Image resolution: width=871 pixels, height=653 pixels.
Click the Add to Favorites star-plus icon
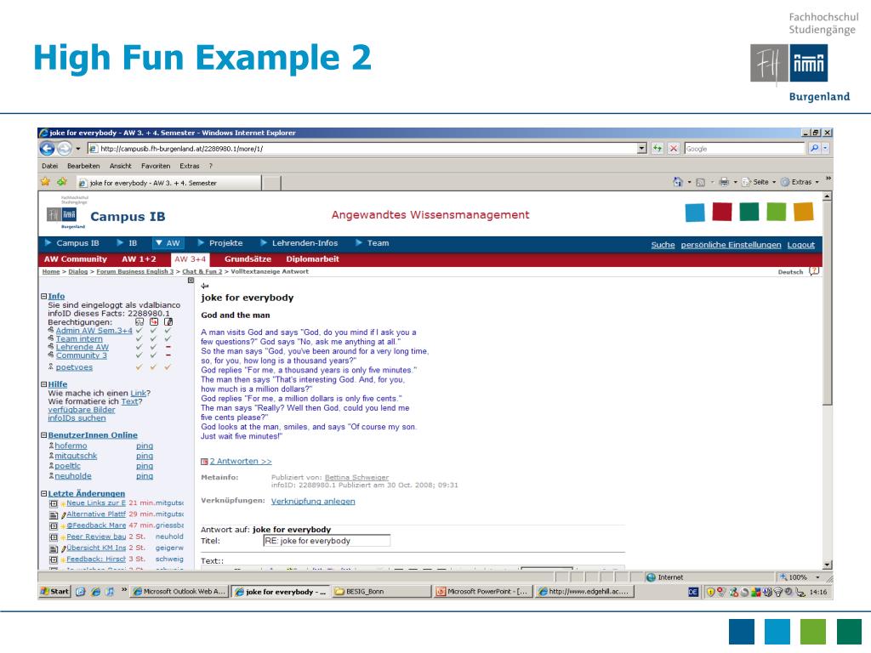[x=61, y=182]
